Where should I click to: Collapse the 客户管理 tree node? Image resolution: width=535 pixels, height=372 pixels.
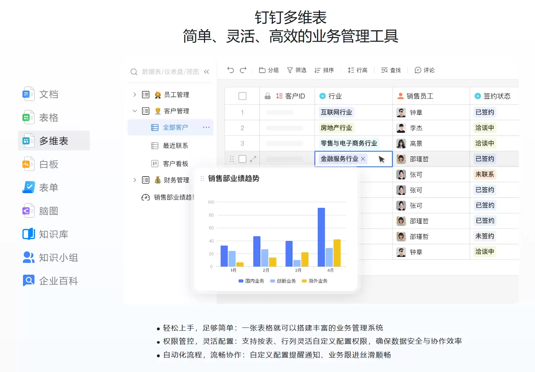[x=135, y=111]
